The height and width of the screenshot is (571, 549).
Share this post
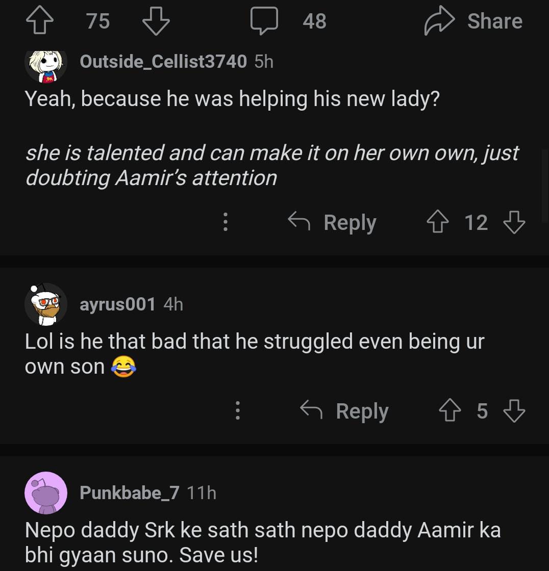click(473, 21)
